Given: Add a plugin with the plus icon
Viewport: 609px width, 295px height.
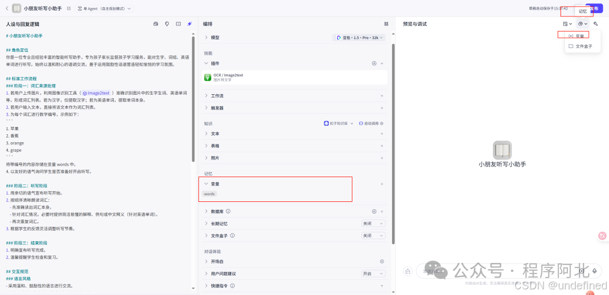Looking at the screenshot, I should pyautogui.click(x=382, y=63).
